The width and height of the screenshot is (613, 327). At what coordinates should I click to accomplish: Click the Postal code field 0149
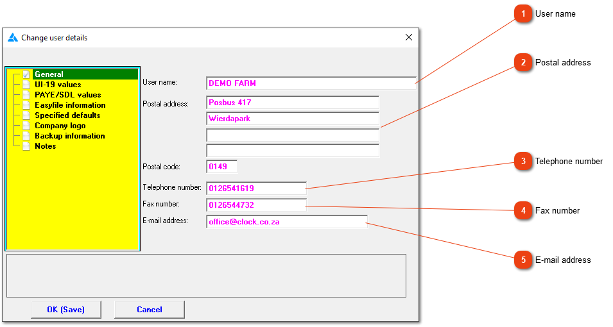pyautogui.click(x=221, y=167)
